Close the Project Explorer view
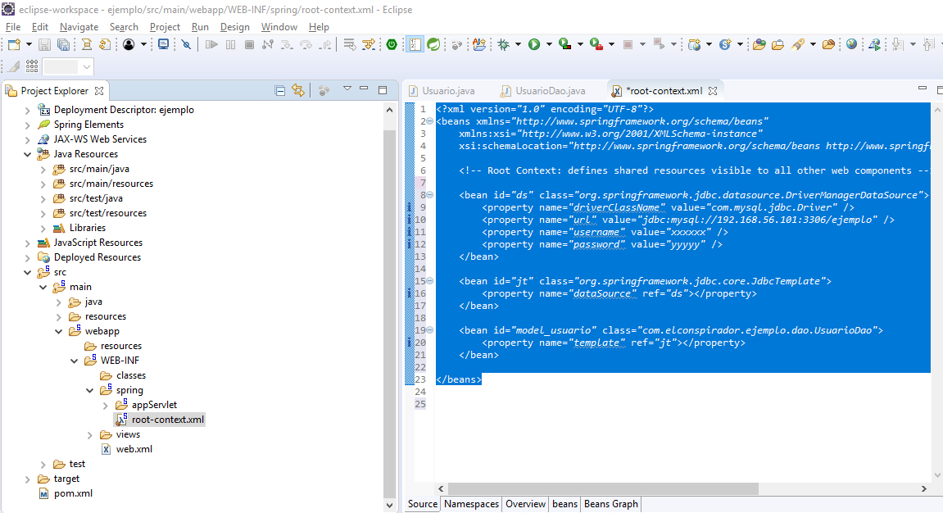Image resolution: width=943 pixels, height=513 pixels. tap(99, 91)
